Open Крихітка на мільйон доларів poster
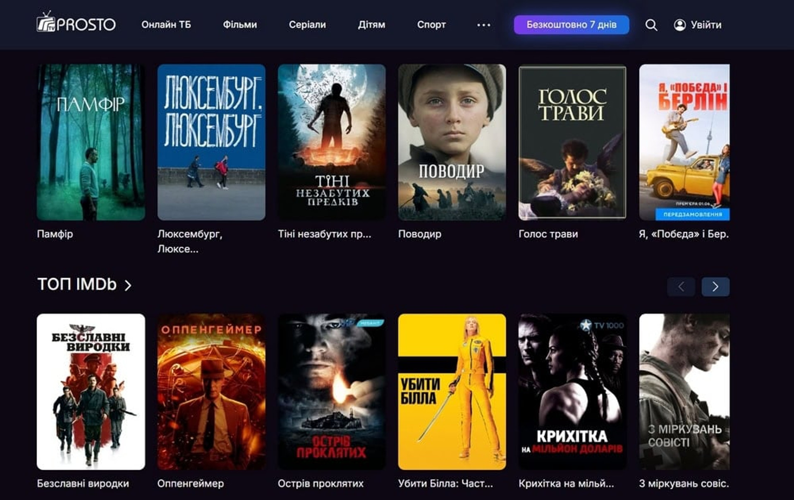 click(572, 392)
